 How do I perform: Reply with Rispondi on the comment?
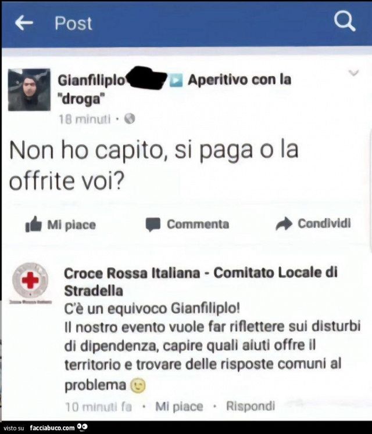point(251,406)
